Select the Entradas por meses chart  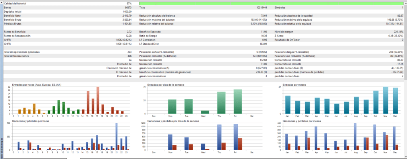tap(339, 100)
